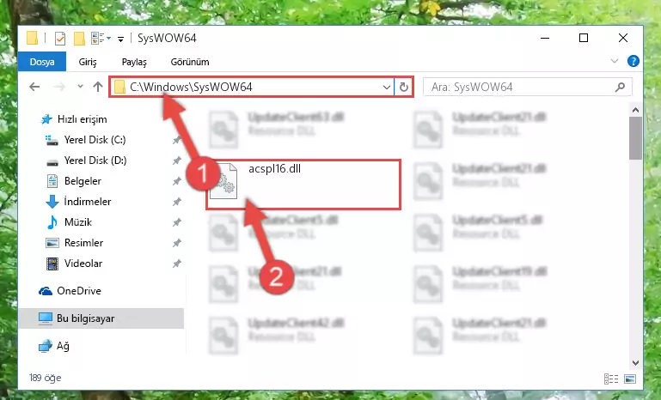Click the search magnifier icon

click(620, 88)
